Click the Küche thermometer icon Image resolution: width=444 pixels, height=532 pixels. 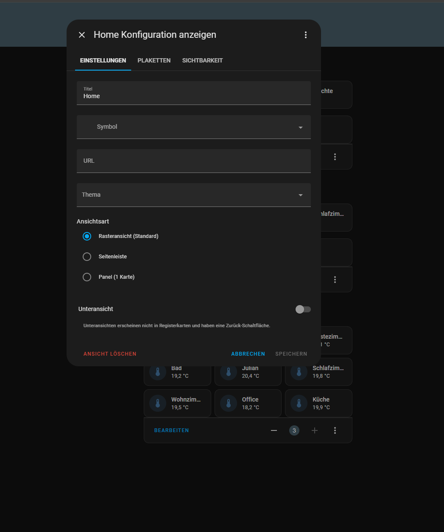pos(299,403)
